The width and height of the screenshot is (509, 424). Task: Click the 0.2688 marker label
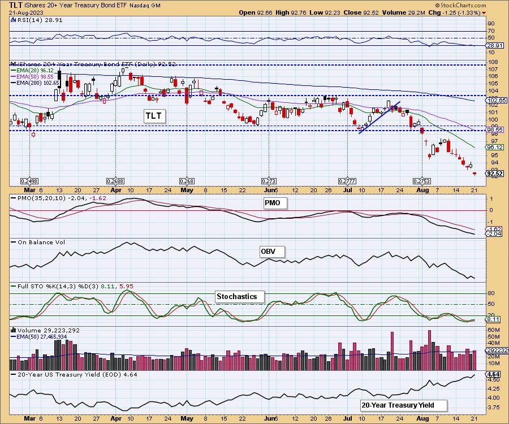[115, 181]
